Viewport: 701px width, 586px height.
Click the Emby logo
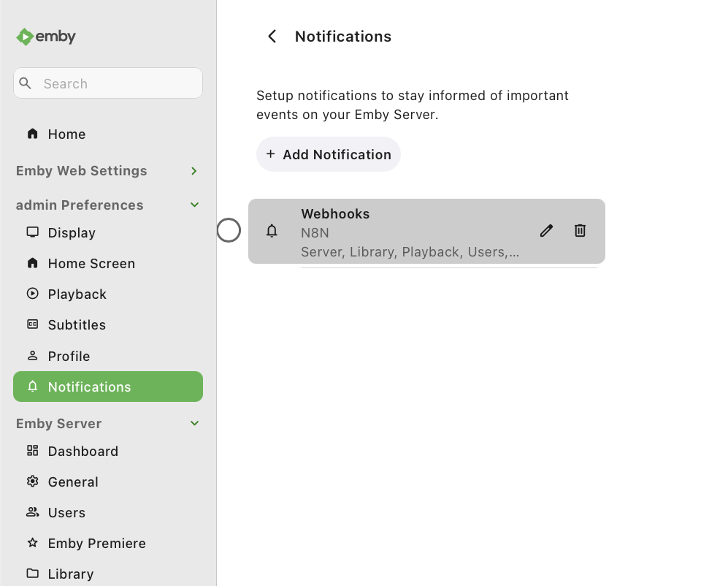pyautogui.click(x=46, y=37)
